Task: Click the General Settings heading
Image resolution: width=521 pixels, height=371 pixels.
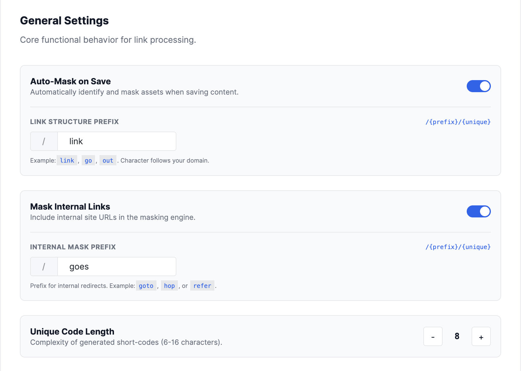Action: point(64,21)
